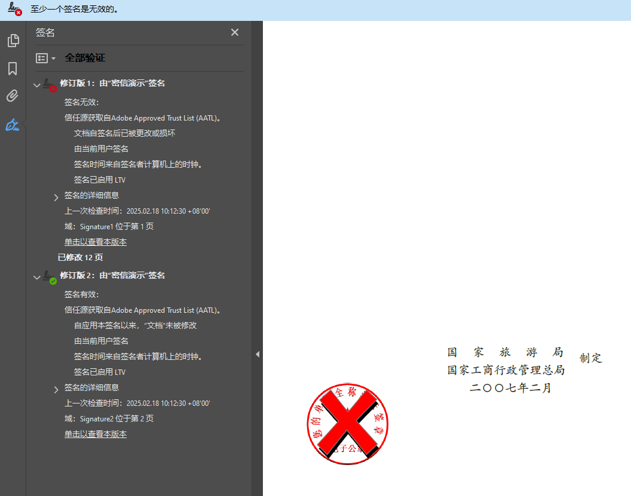This screenshot has height=496, width=631.
Task: Collapse the 修订版 1 signature entry
Action: click(x=37, y=85)
